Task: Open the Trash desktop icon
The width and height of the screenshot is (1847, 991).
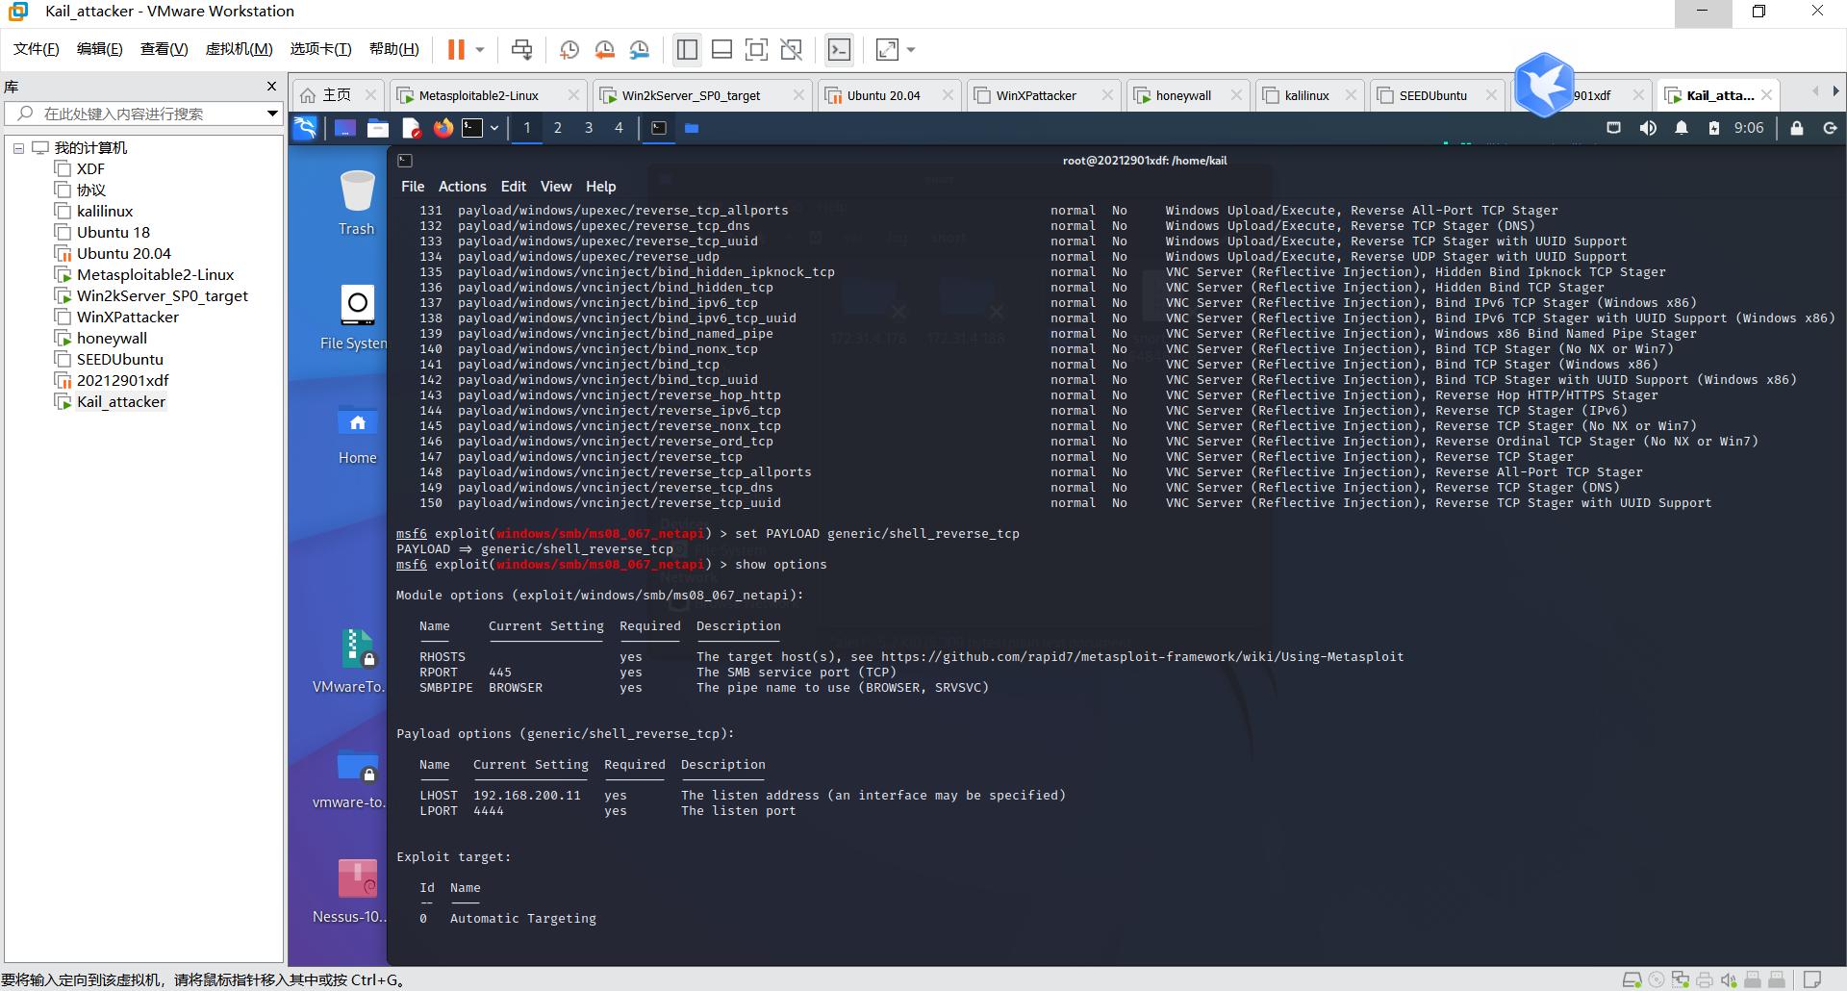Action: (x=357, y=203)
